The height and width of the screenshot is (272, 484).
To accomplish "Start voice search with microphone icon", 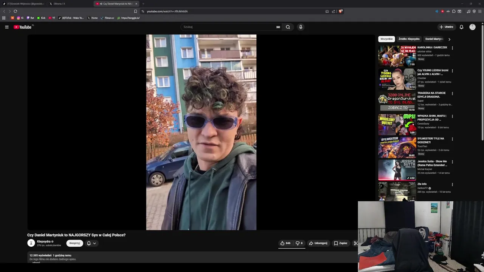I will click(301, 27).
